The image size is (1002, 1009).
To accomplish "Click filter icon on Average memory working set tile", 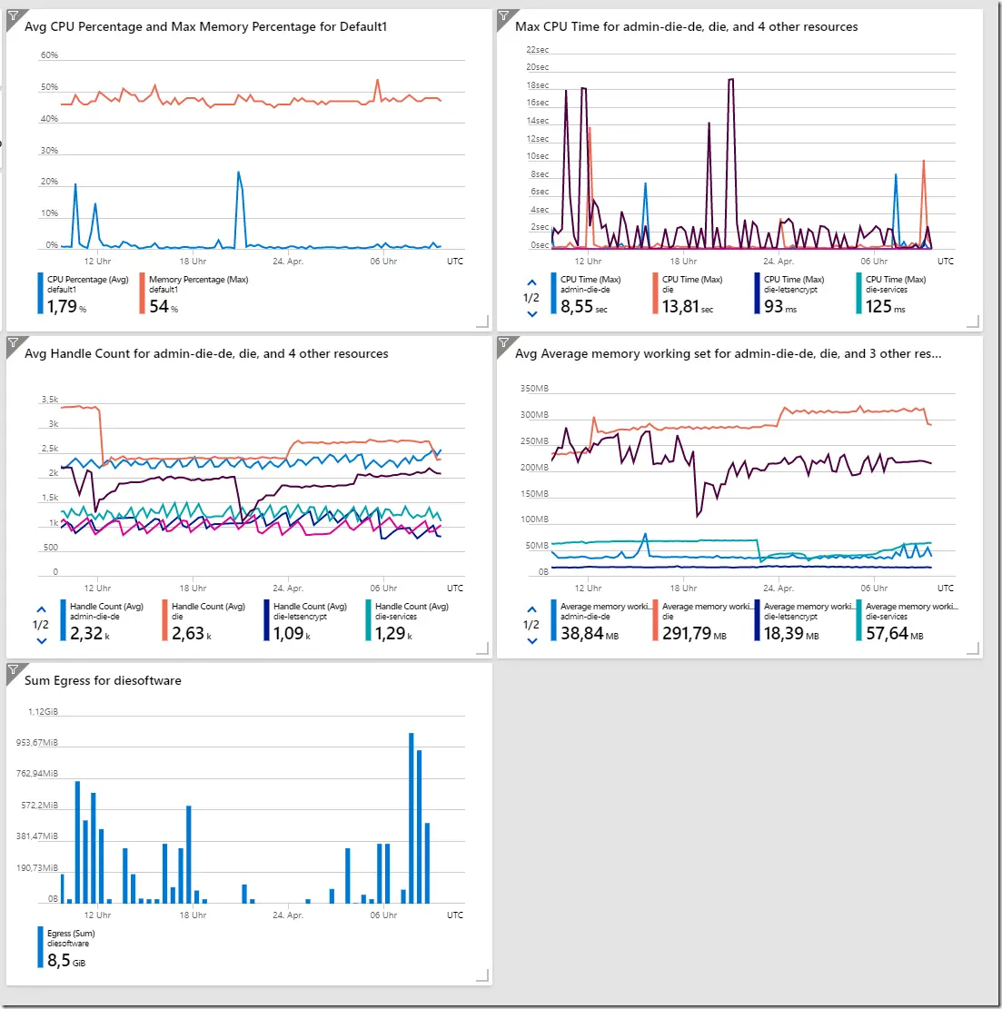I will (504, 343).
